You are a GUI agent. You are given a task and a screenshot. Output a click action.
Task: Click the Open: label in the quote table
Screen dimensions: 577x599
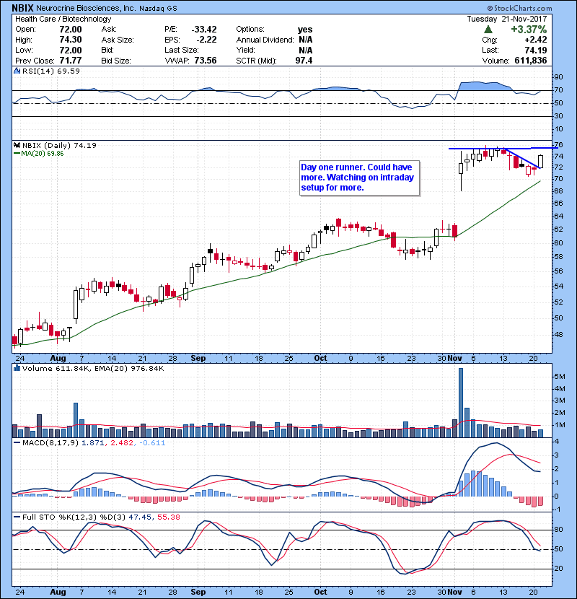(25, 30)
